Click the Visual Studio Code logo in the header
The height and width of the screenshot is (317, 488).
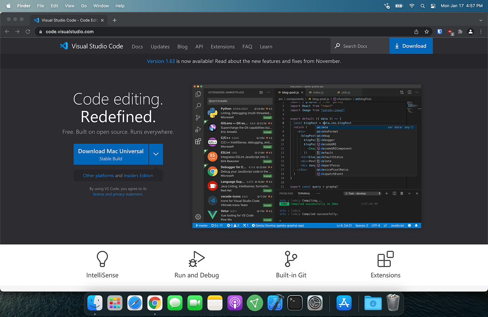coord(64,46)
